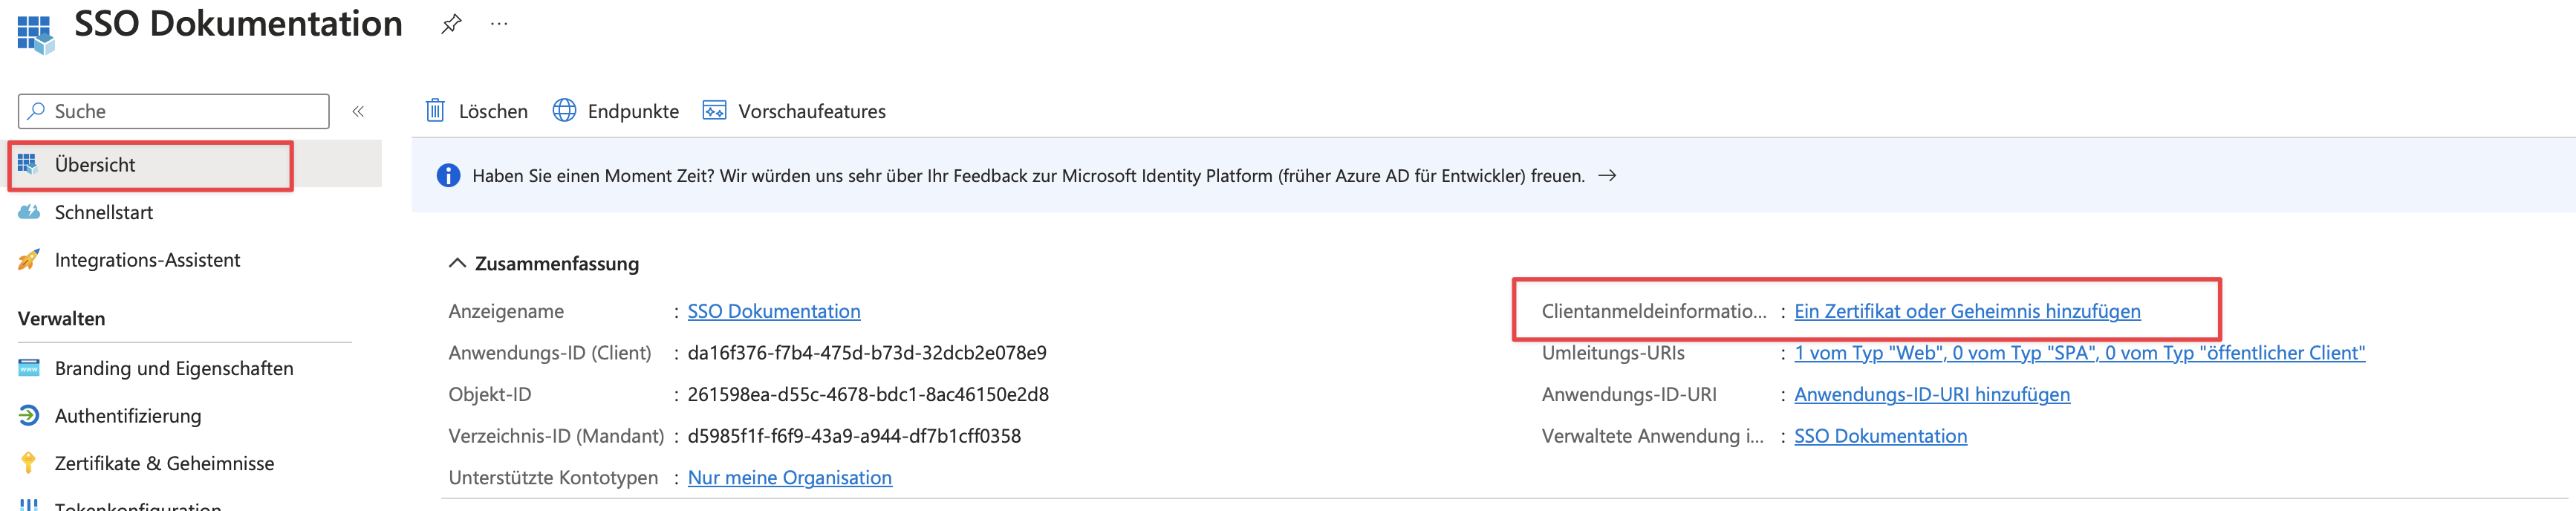Viewport: 2576px width, 511px height.
Task: Collapse the Zusammenfassung section
Action: pyautogui.click(x=457, y=263)
